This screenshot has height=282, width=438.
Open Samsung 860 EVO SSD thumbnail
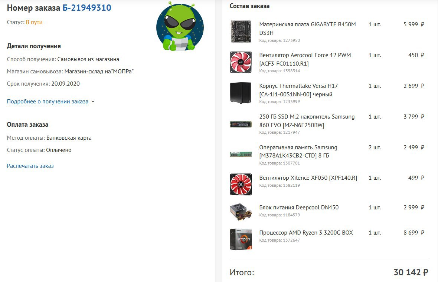[x=241, y=124]
